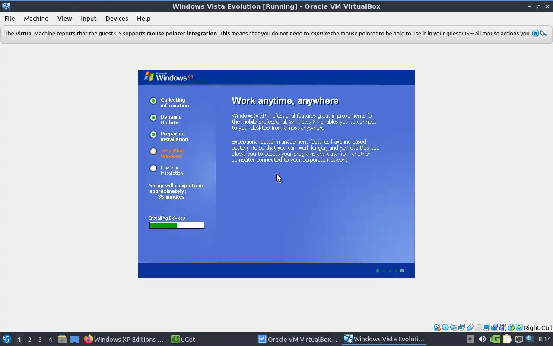553x346 pixels.
Task: Click the wired network tray icon
Action: pyautogui.click(x=518, y=339)
